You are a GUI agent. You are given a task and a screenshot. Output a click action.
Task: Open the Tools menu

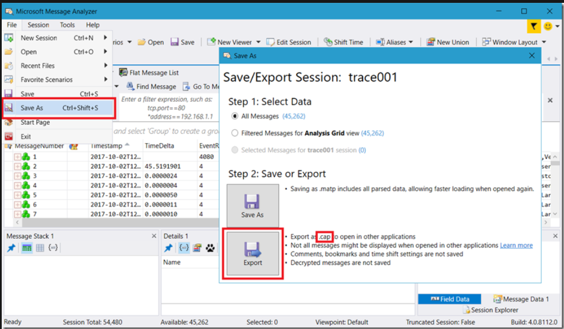click(67, 25)
